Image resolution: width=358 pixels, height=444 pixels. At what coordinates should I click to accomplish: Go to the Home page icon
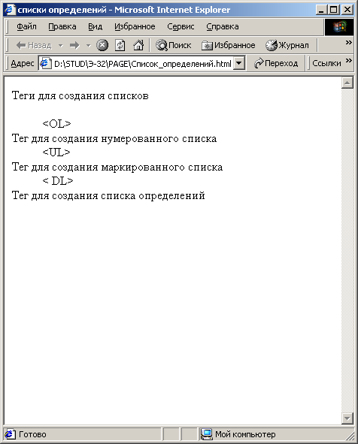click(138, 45)
